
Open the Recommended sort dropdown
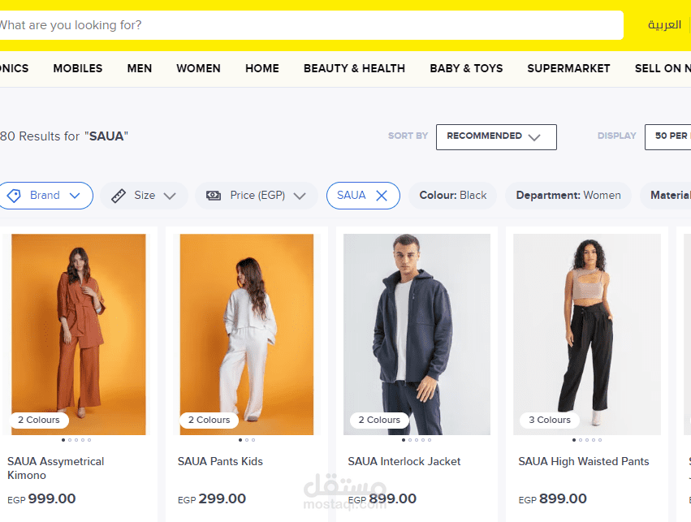pos(496,137)
